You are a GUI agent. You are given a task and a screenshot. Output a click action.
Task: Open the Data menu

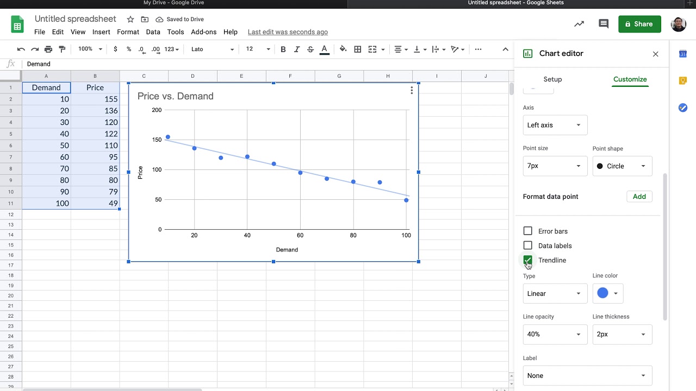click(153, 32)
